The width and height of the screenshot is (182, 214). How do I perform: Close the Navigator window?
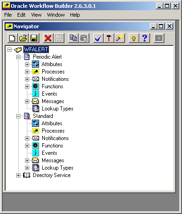169,26
